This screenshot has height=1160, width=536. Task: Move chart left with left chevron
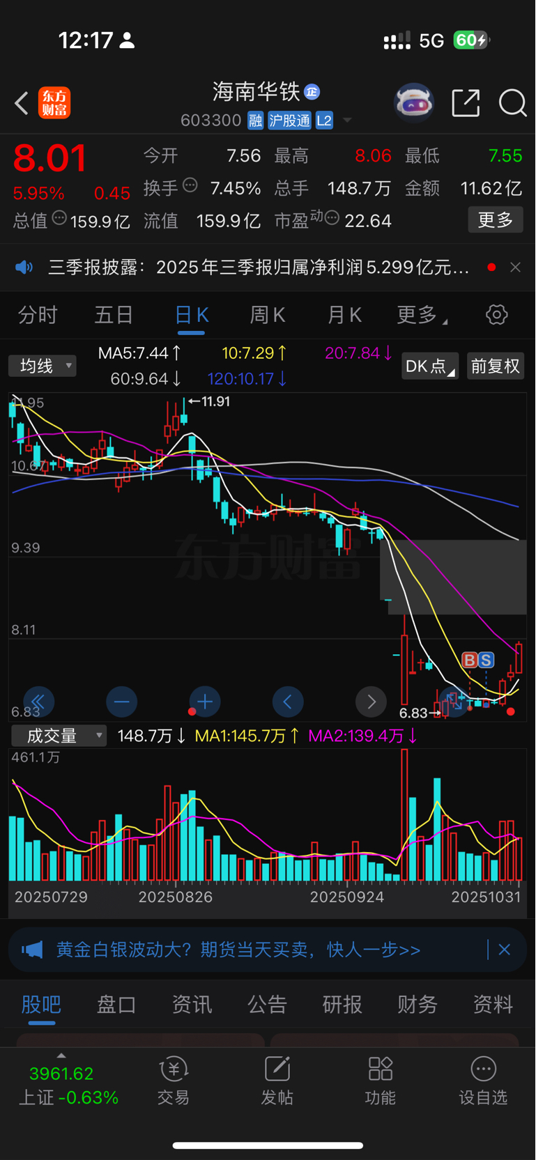pyautogui.click(x=288, y=702)
